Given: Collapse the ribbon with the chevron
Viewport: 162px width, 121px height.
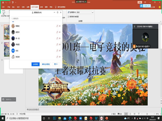Looking at the screenshot, I should [161, 21].
